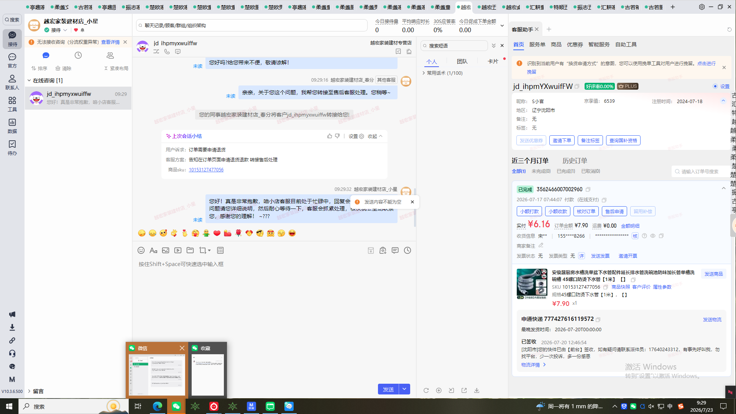Image resolution: width=736 pixels, height=414 pixels.
Task: Click the 售后申请 button on the order
Action: 614,211
